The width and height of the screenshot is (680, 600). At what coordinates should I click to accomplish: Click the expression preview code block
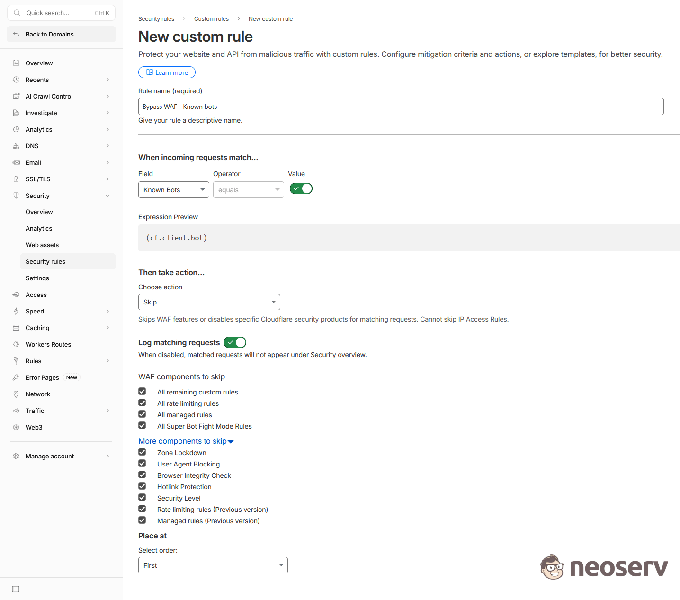coord(409,238)
